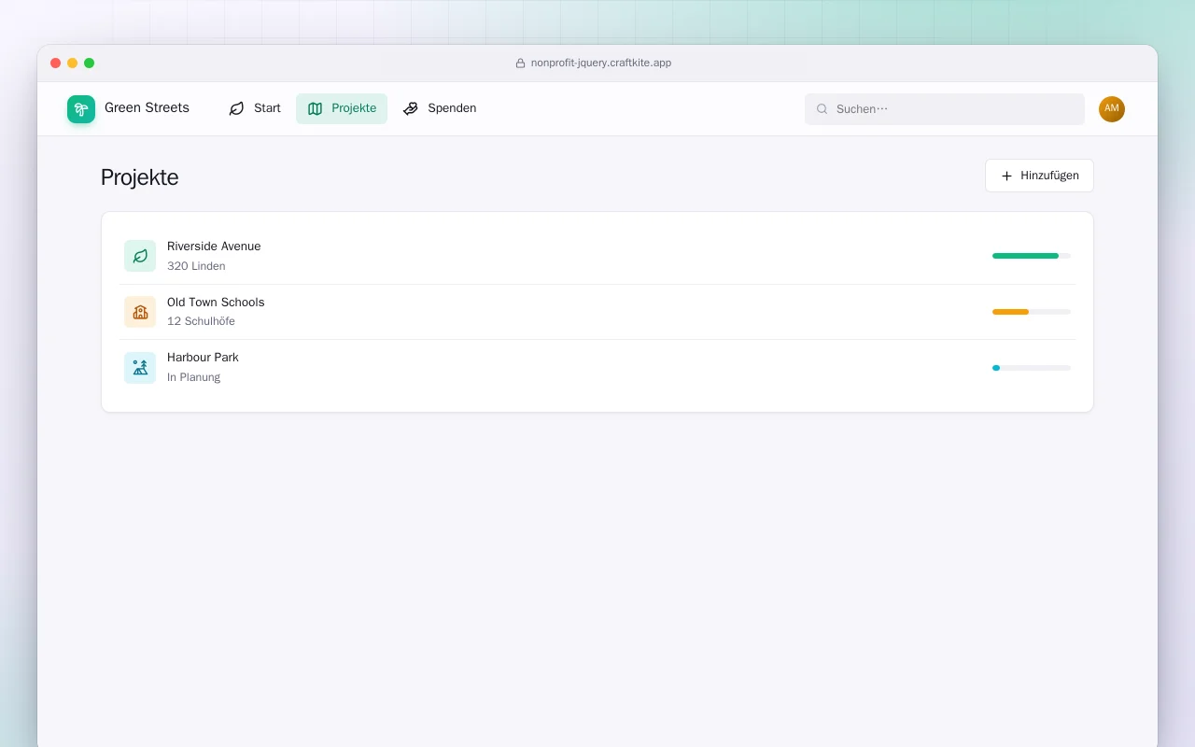Click the magnifier icon in search bar
1195x747 pixels.
[x=822, y=109]
